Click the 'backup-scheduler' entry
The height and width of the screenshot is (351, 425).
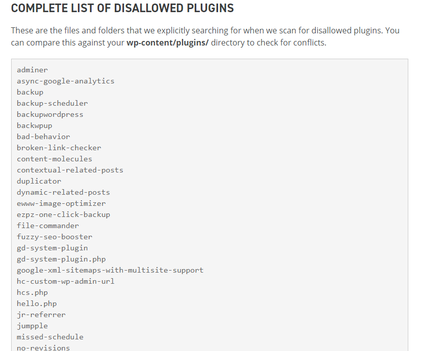52,103
